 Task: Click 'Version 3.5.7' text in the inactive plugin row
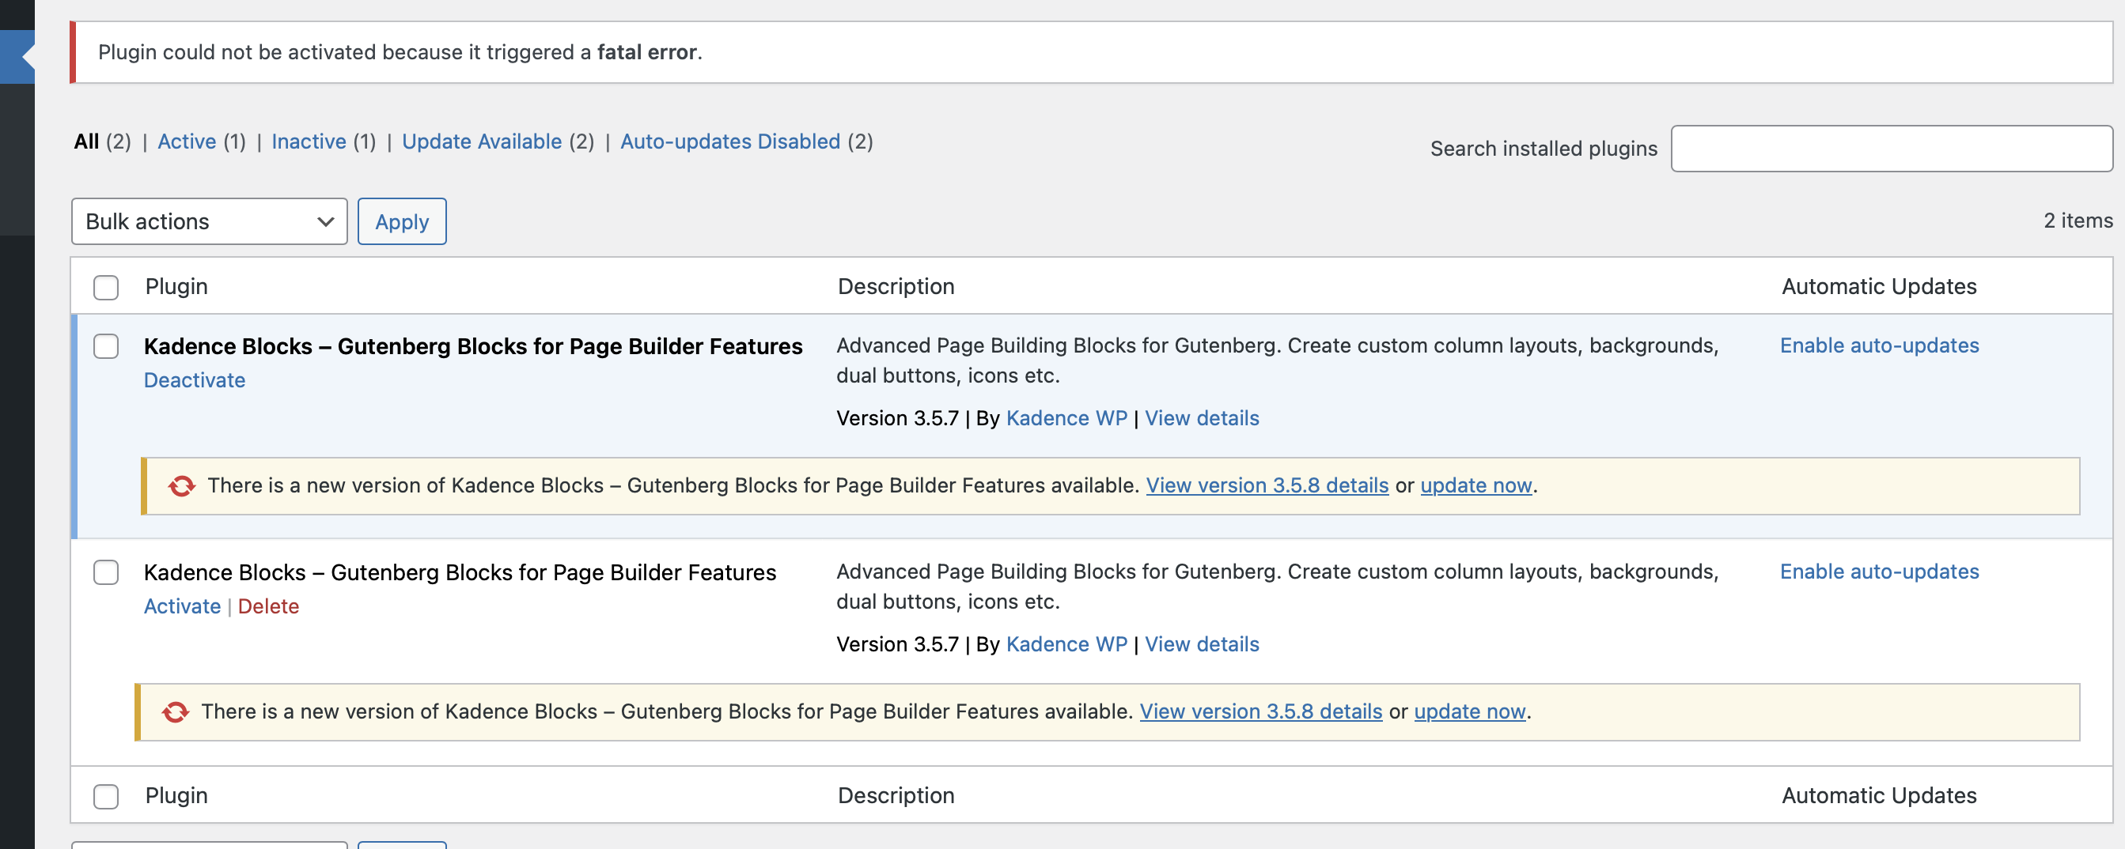click(x=897, y=643)
